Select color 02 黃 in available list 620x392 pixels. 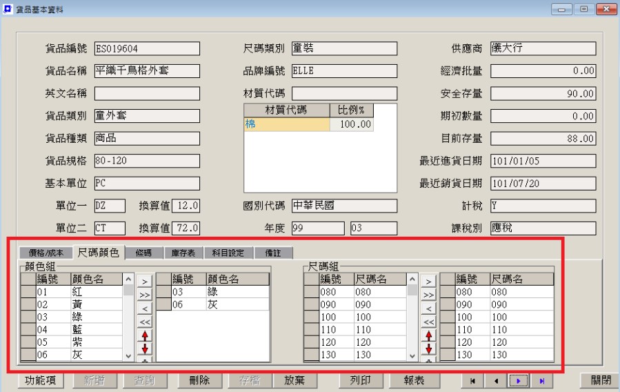coord(79,304)
